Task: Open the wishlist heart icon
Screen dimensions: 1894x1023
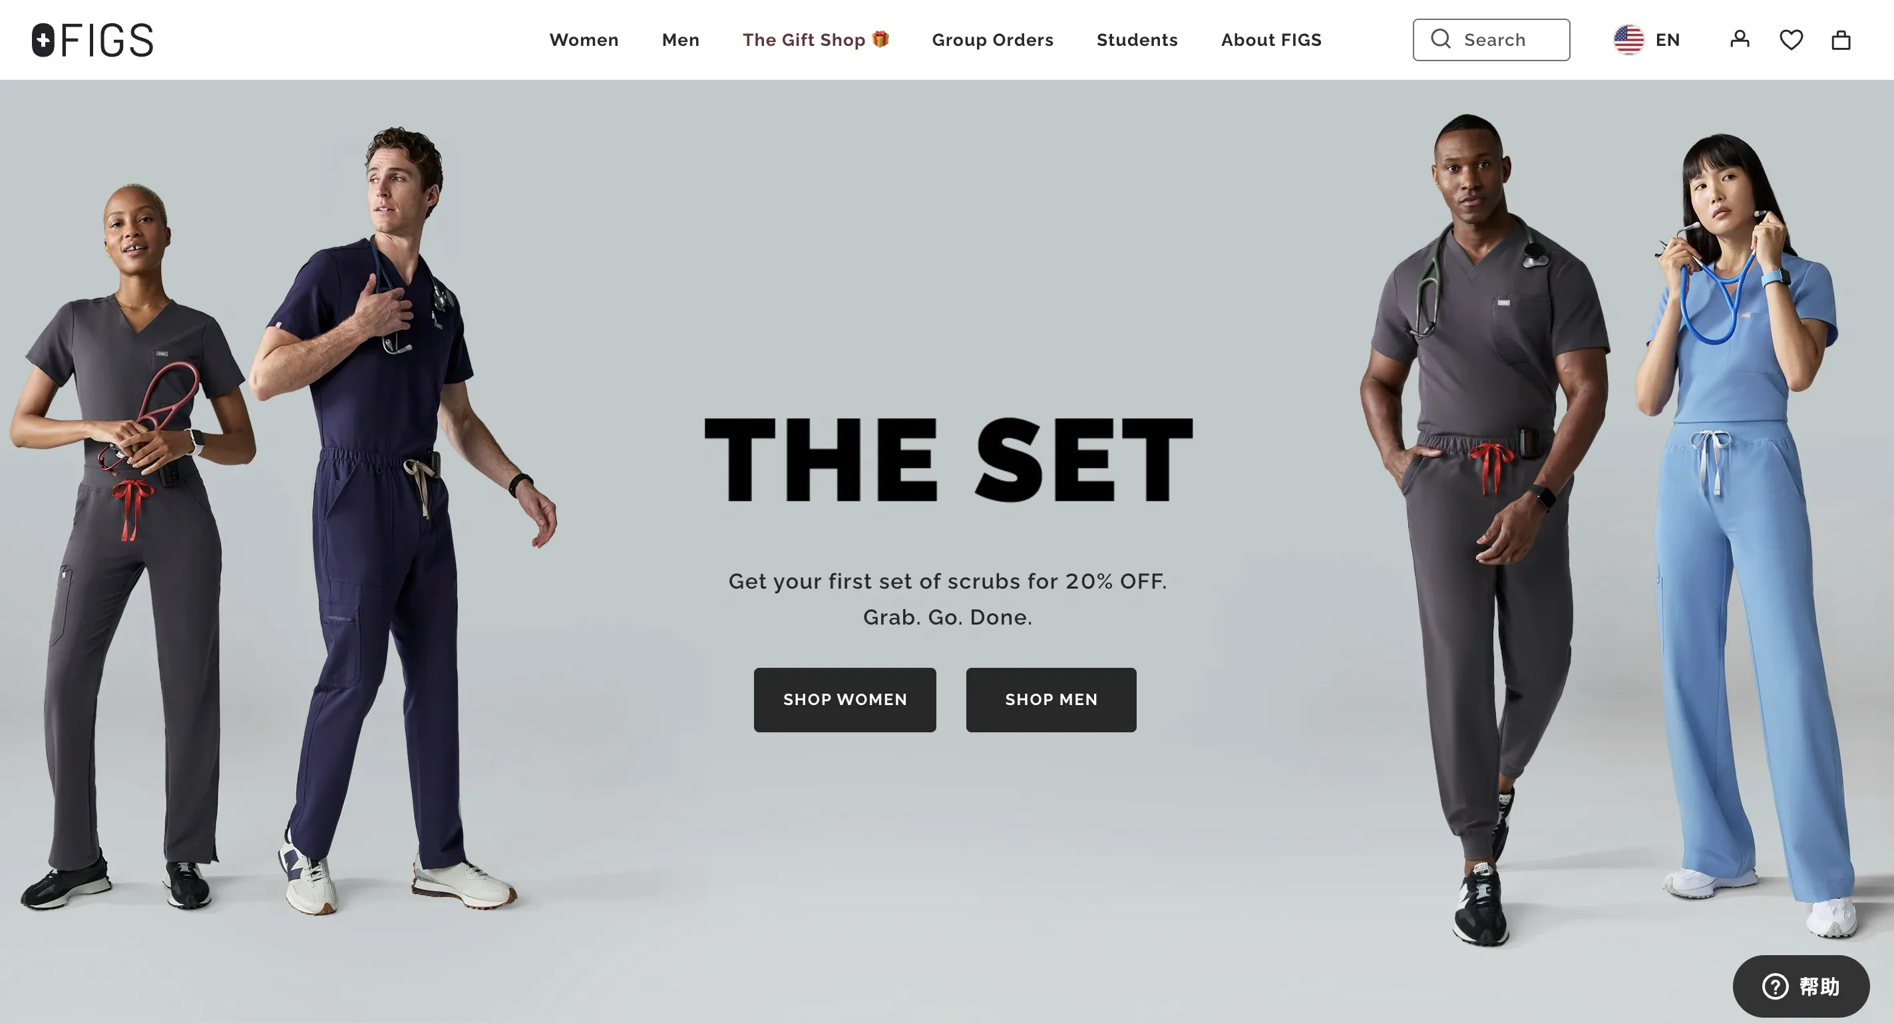Action: pos(1791,40)
